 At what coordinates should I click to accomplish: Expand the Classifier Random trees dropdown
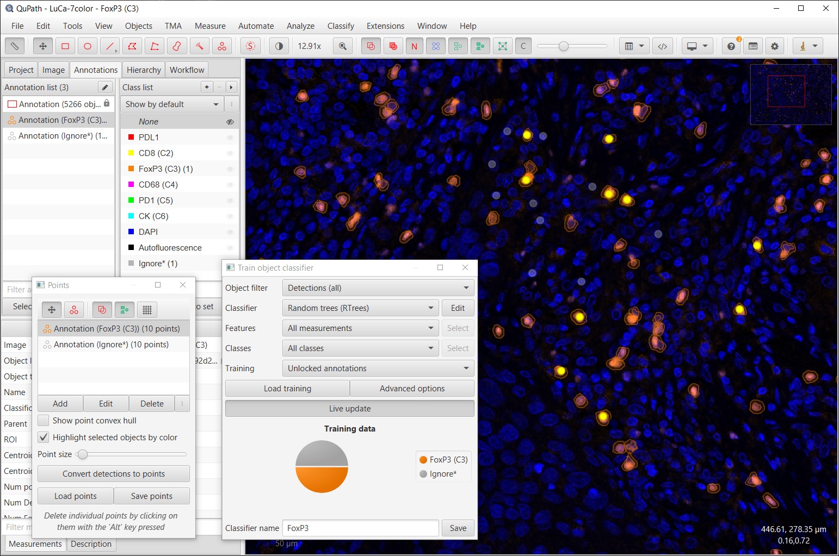click(x=360, y=308)
